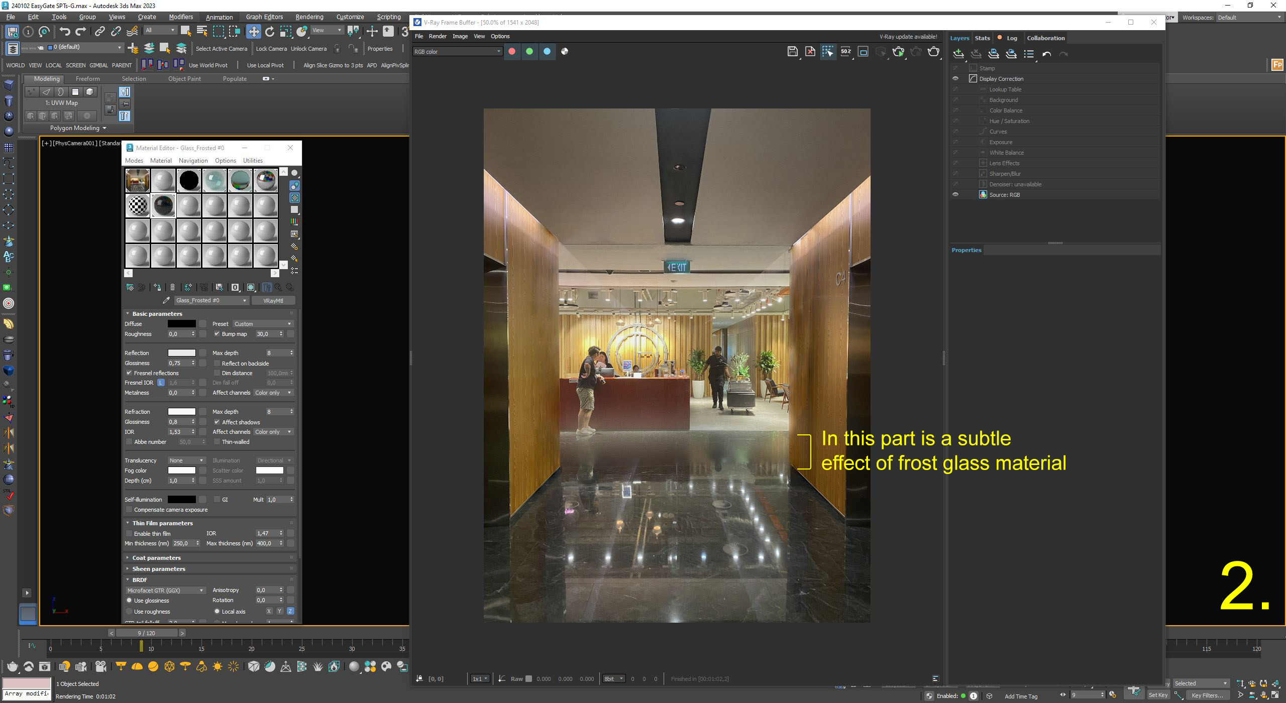This screenshot has width=1286, height=703.
Task: Click the 50% zoom icon in frame buffer
Action: 846,51
